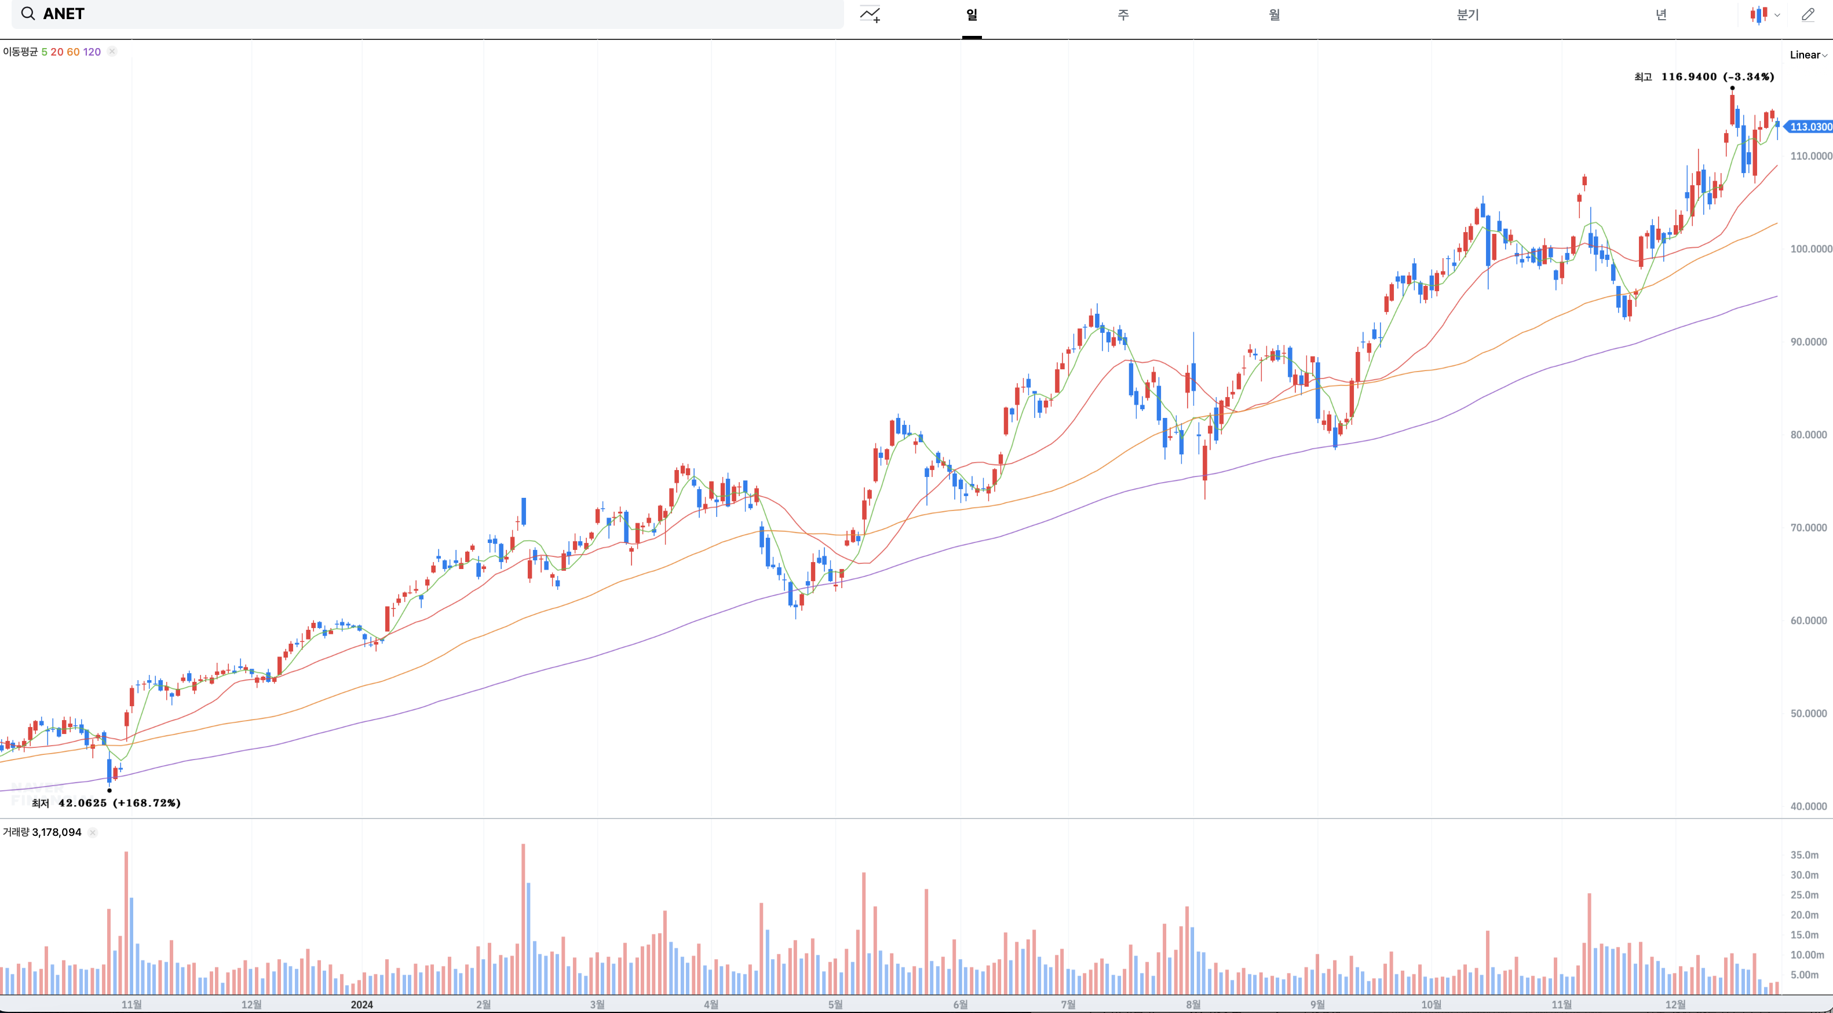
Task: Click the current price tag 113.0300
Action: pyautogui.click(x=1809, y=127)
